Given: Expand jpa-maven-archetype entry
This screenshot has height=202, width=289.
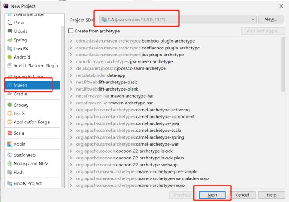Looking at the screenshot, I should (x=71, y=61).
